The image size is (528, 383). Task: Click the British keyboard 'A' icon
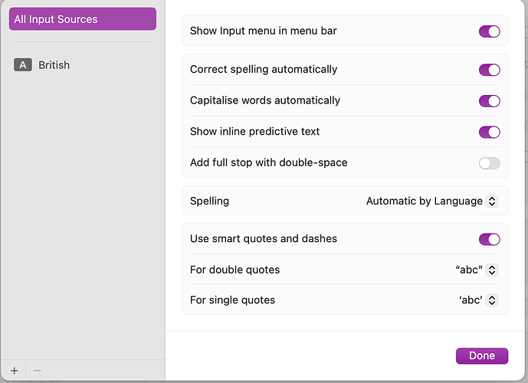tap(23, 65)
